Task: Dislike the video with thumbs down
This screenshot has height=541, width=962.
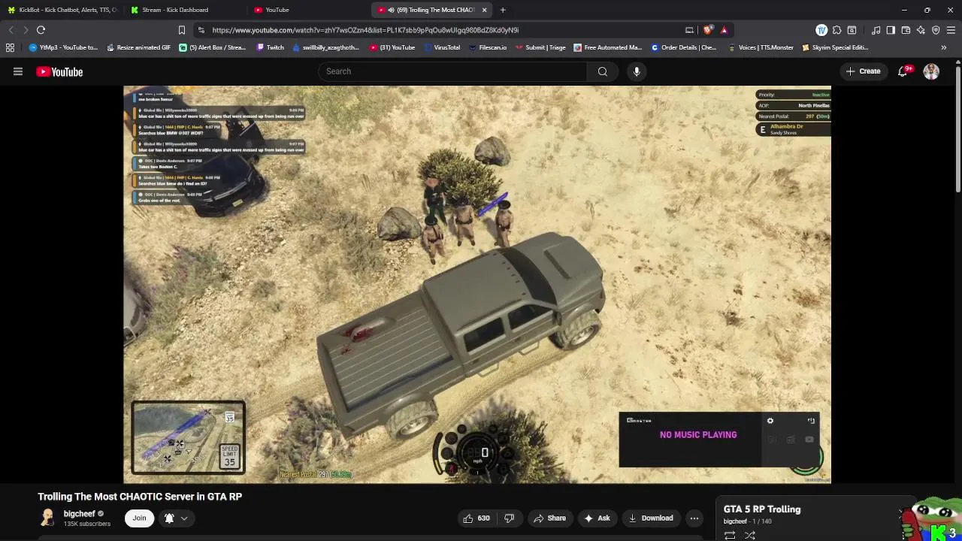Action: coord(509,518)
